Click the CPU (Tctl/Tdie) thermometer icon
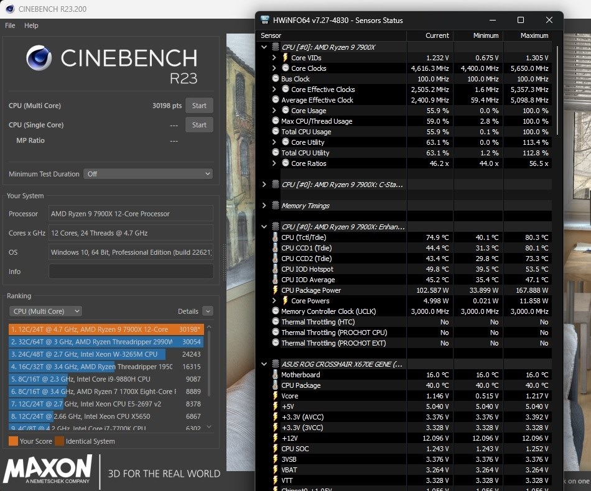591x491 pixels. point(275,237)
